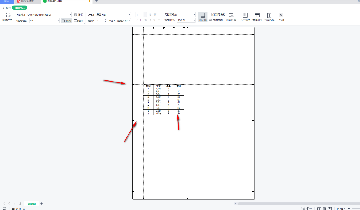Screen dimensions: 360x210
Task: Click the copies (份数) number field
Action: click(100, 21)
